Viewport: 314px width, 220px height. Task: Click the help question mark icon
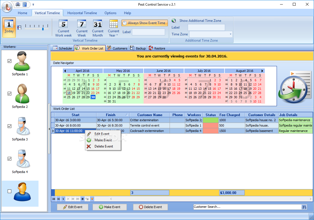point(25,5)
